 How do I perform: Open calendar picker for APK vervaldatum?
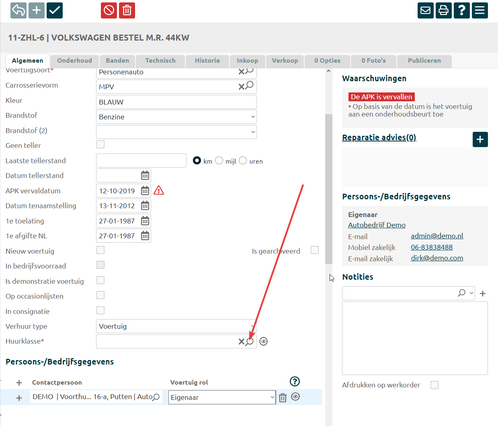[145, 191]
